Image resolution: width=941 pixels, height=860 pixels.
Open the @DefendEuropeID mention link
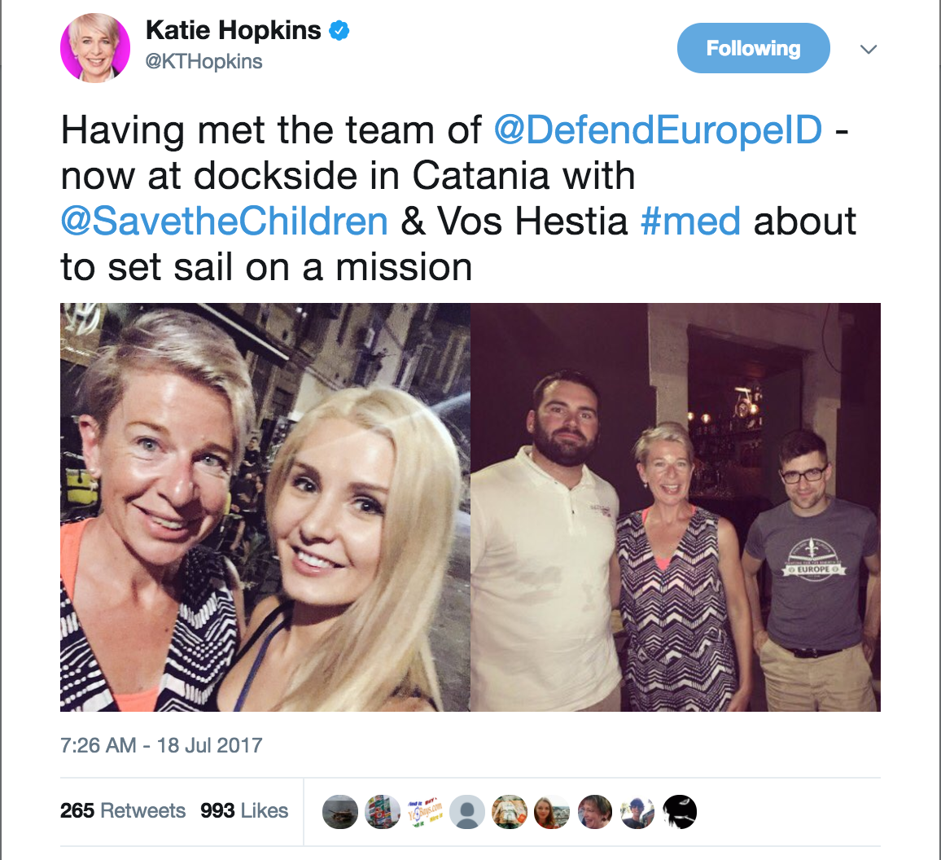pyautogui.click(x=657, y=129)
